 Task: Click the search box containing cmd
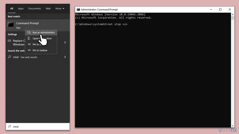[38, 127]
